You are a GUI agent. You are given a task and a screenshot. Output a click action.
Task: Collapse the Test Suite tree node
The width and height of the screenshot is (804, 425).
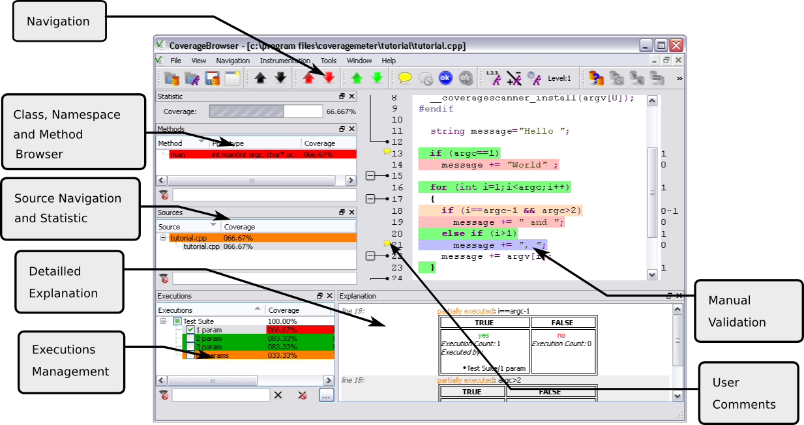(x=163, y=321)
